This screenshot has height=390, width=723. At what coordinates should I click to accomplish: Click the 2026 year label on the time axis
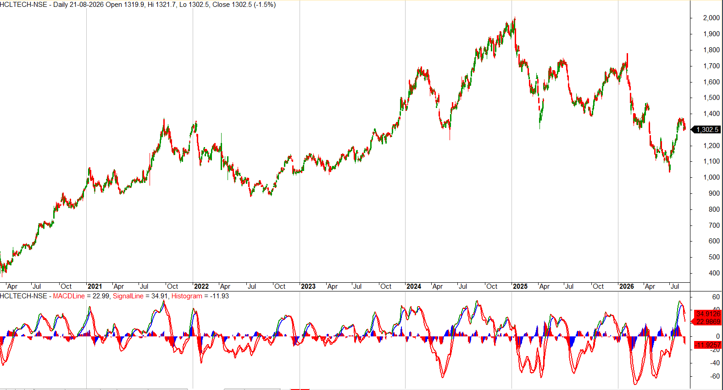627,286
